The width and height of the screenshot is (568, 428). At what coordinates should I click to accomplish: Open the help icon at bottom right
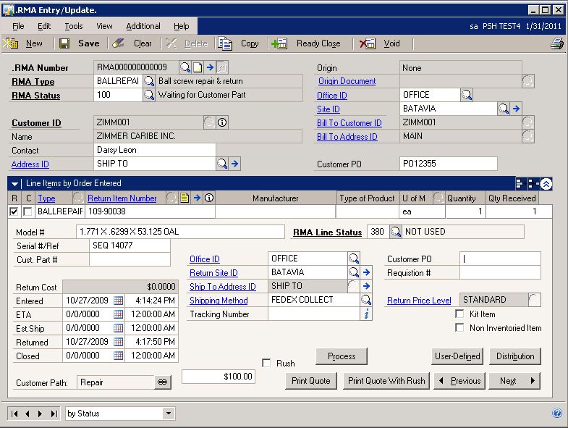pos(557,413)
